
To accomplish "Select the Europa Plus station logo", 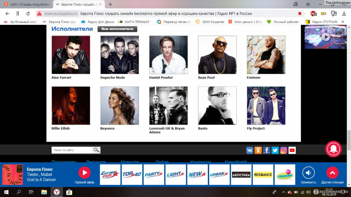I will [x=110, y=175].
